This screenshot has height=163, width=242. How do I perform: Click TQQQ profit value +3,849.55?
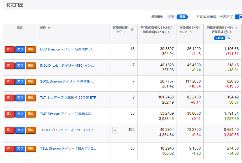tap(230, 135)
